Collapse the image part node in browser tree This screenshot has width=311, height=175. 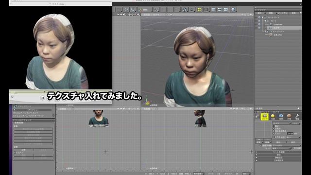coord(265,31)
